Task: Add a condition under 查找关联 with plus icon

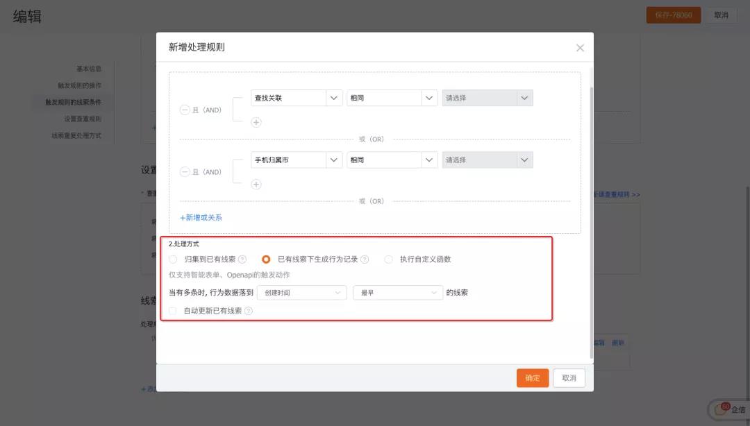Action: pyautogui.click(x=256, y=122)
